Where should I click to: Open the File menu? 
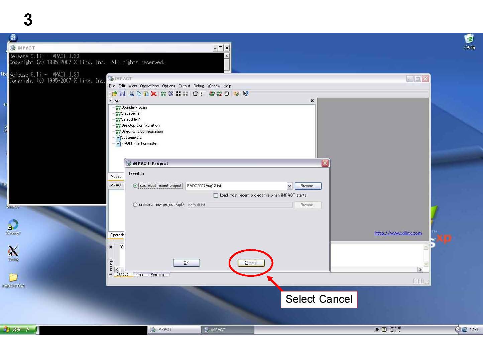(x=112, y=86)
